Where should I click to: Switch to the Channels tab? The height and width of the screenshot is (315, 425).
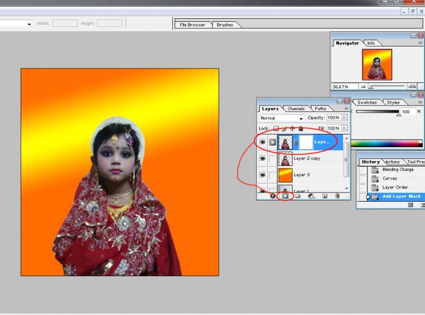click(296, 108)
